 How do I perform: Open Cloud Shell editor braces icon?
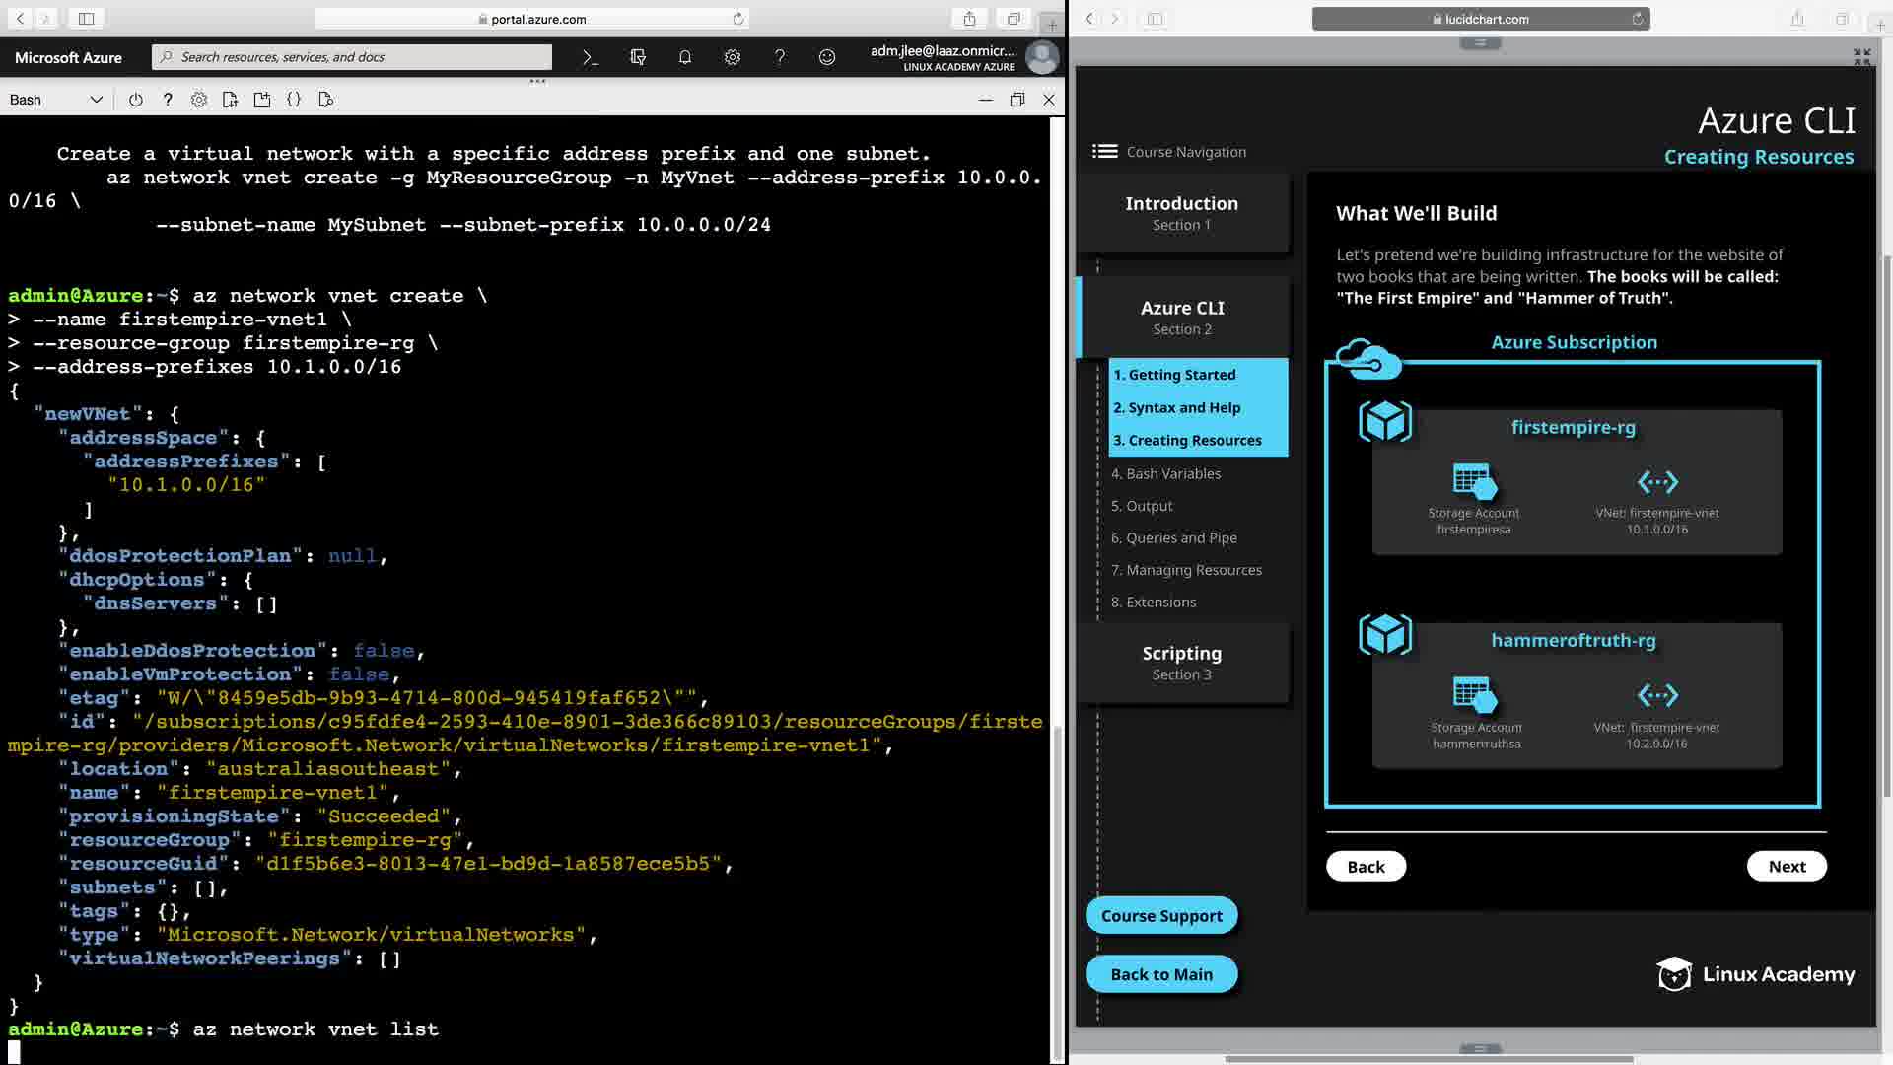point(294,100)
